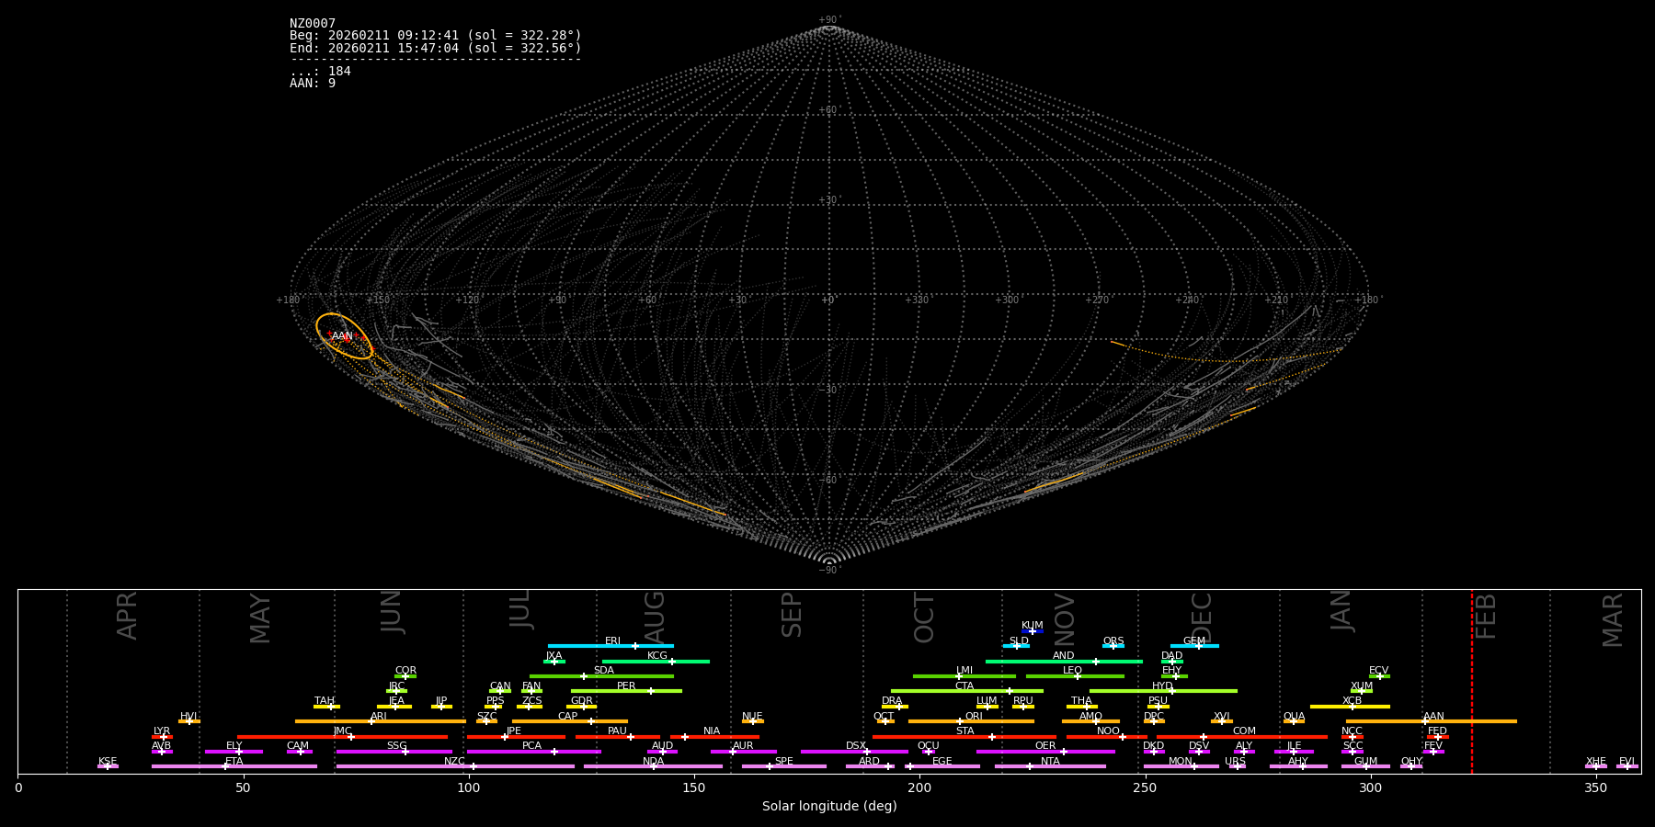1655x827 pixels.
Task: Click the LEO shower label
Action: click(x=1073, y=671)
